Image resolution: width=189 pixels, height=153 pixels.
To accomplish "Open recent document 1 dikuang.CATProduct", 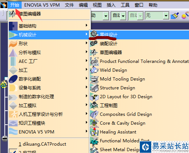I will click(49, 144).
